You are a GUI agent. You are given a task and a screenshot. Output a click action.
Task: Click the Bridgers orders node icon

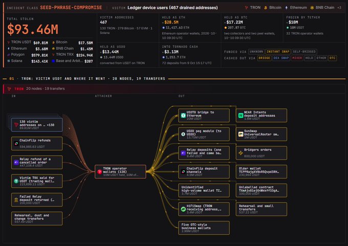point(241,153)
